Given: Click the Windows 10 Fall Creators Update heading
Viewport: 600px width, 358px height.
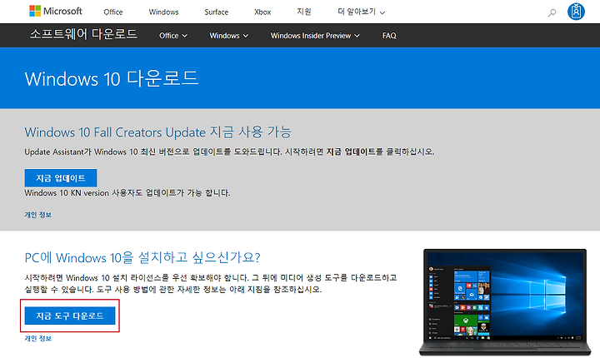Looking at the screenshot, I should coord(158,132).
